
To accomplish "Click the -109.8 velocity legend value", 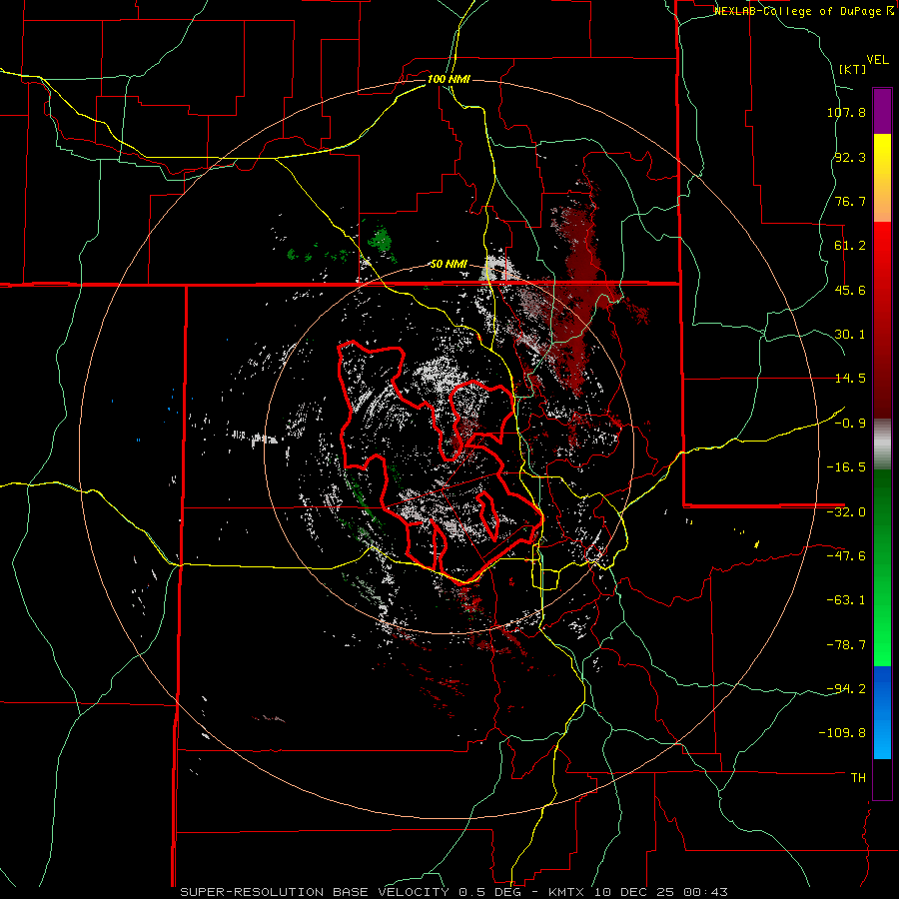I will click(x=842, y=733).
